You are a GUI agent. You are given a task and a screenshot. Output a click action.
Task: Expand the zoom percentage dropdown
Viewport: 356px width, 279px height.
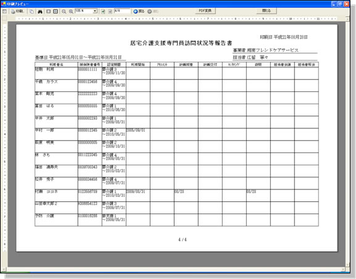tap(95, 11)
